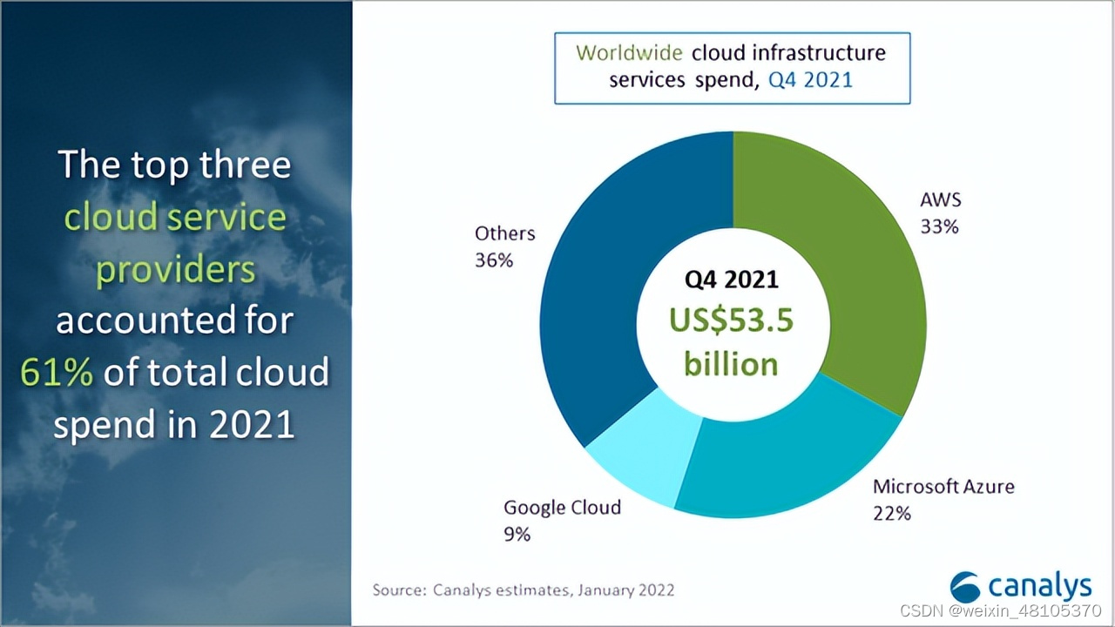Click the Canalys logo icon
1115x627 pixels.
click(x=965, y=587)
